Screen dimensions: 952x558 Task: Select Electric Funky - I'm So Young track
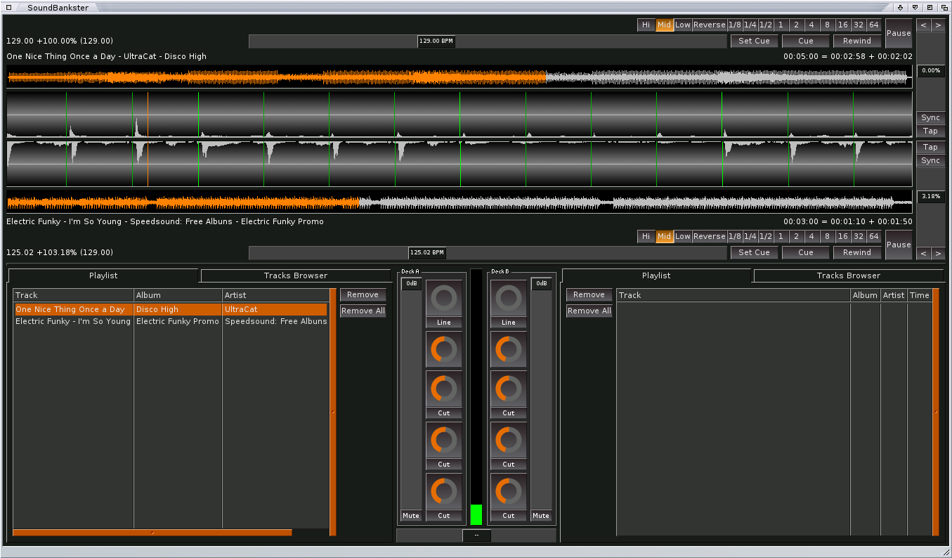tap(73, 321)
